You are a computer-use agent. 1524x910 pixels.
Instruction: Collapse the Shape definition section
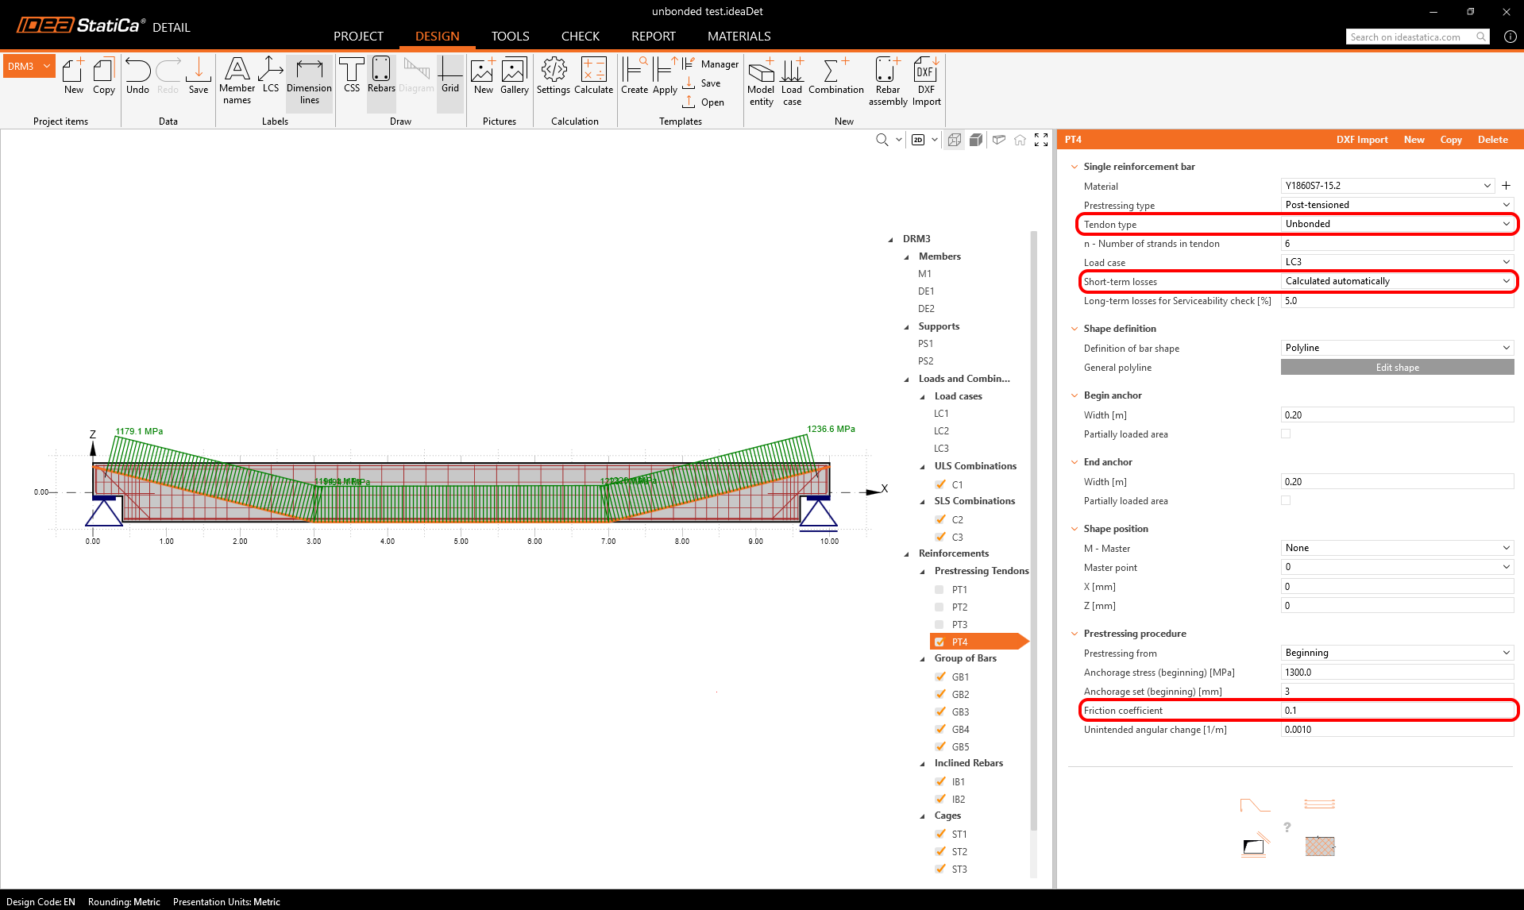click(1075, 329)
